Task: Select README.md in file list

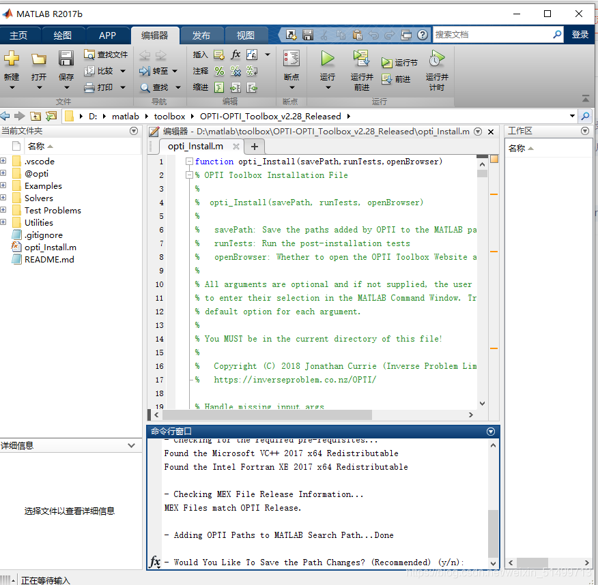Action: 49,259
